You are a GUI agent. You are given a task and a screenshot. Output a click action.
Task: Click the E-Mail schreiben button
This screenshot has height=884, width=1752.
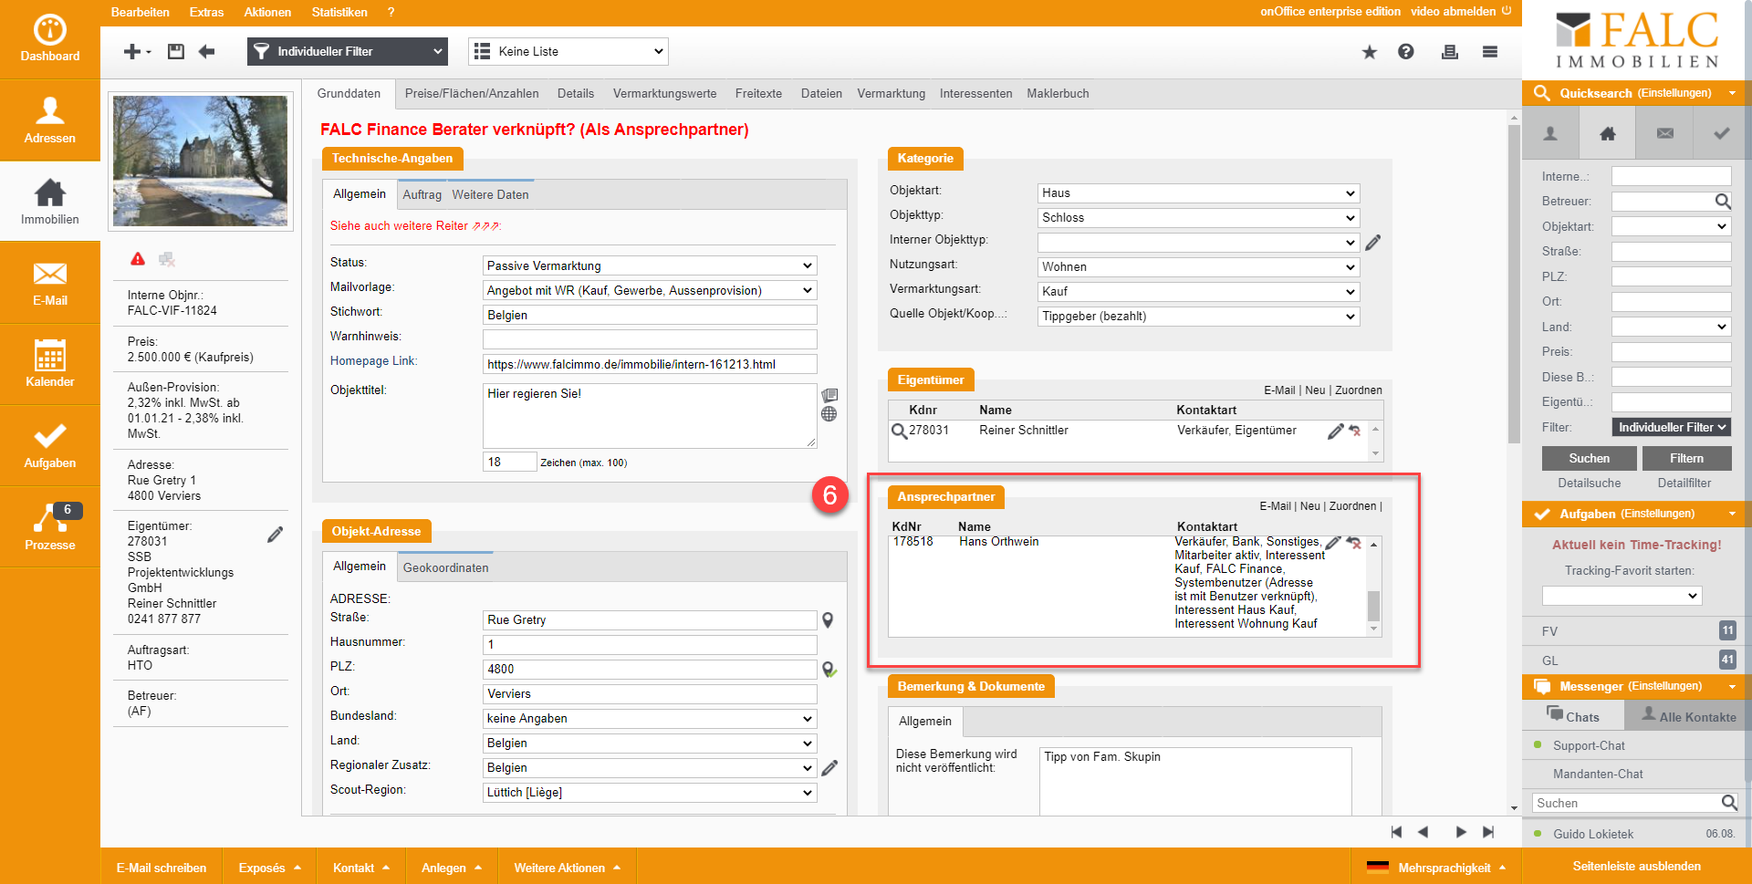[162, 868]
